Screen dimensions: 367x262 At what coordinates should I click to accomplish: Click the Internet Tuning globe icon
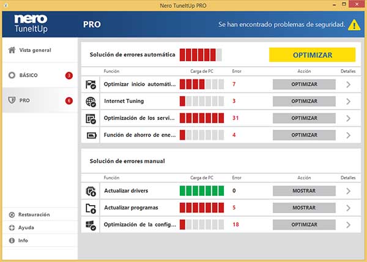point(91,102)
